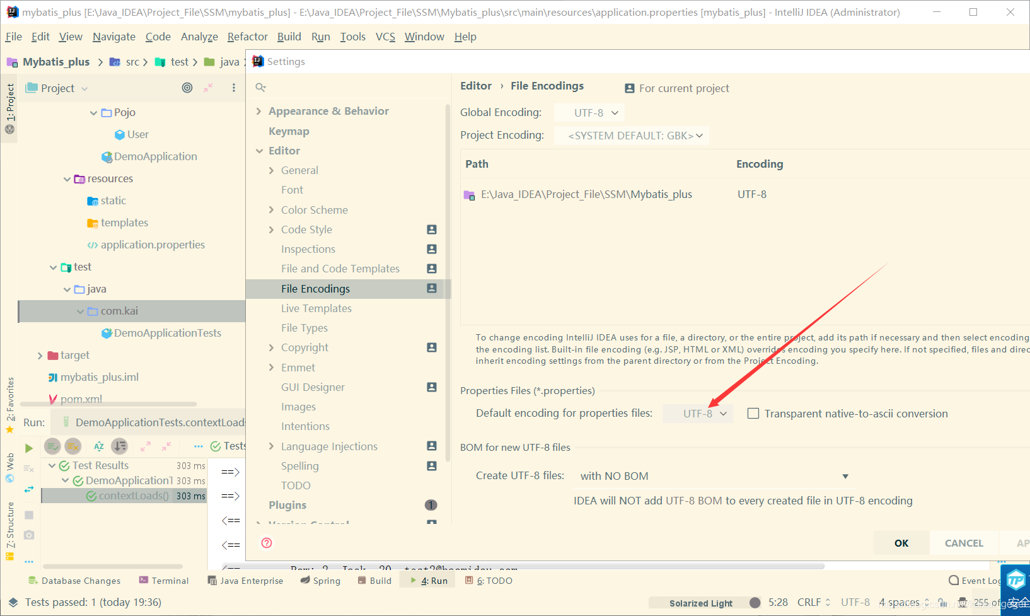Switch to the Spring tool window tab
1030x616 pixels.
coord(320,581)
